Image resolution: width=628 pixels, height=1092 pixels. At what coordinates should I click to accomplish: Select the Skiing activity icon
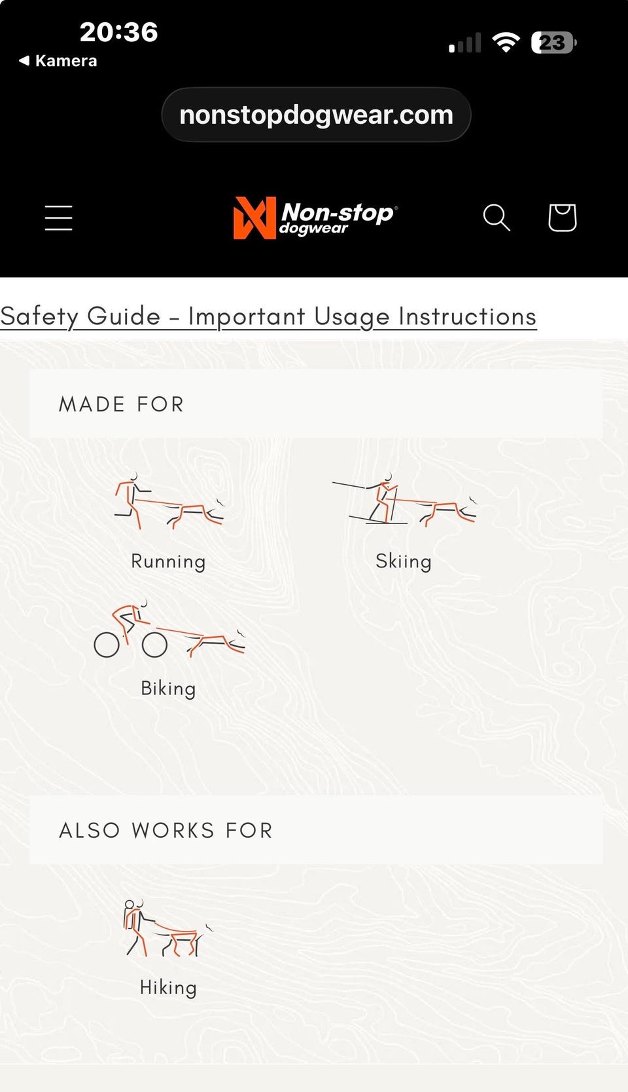tap(404, 499)
